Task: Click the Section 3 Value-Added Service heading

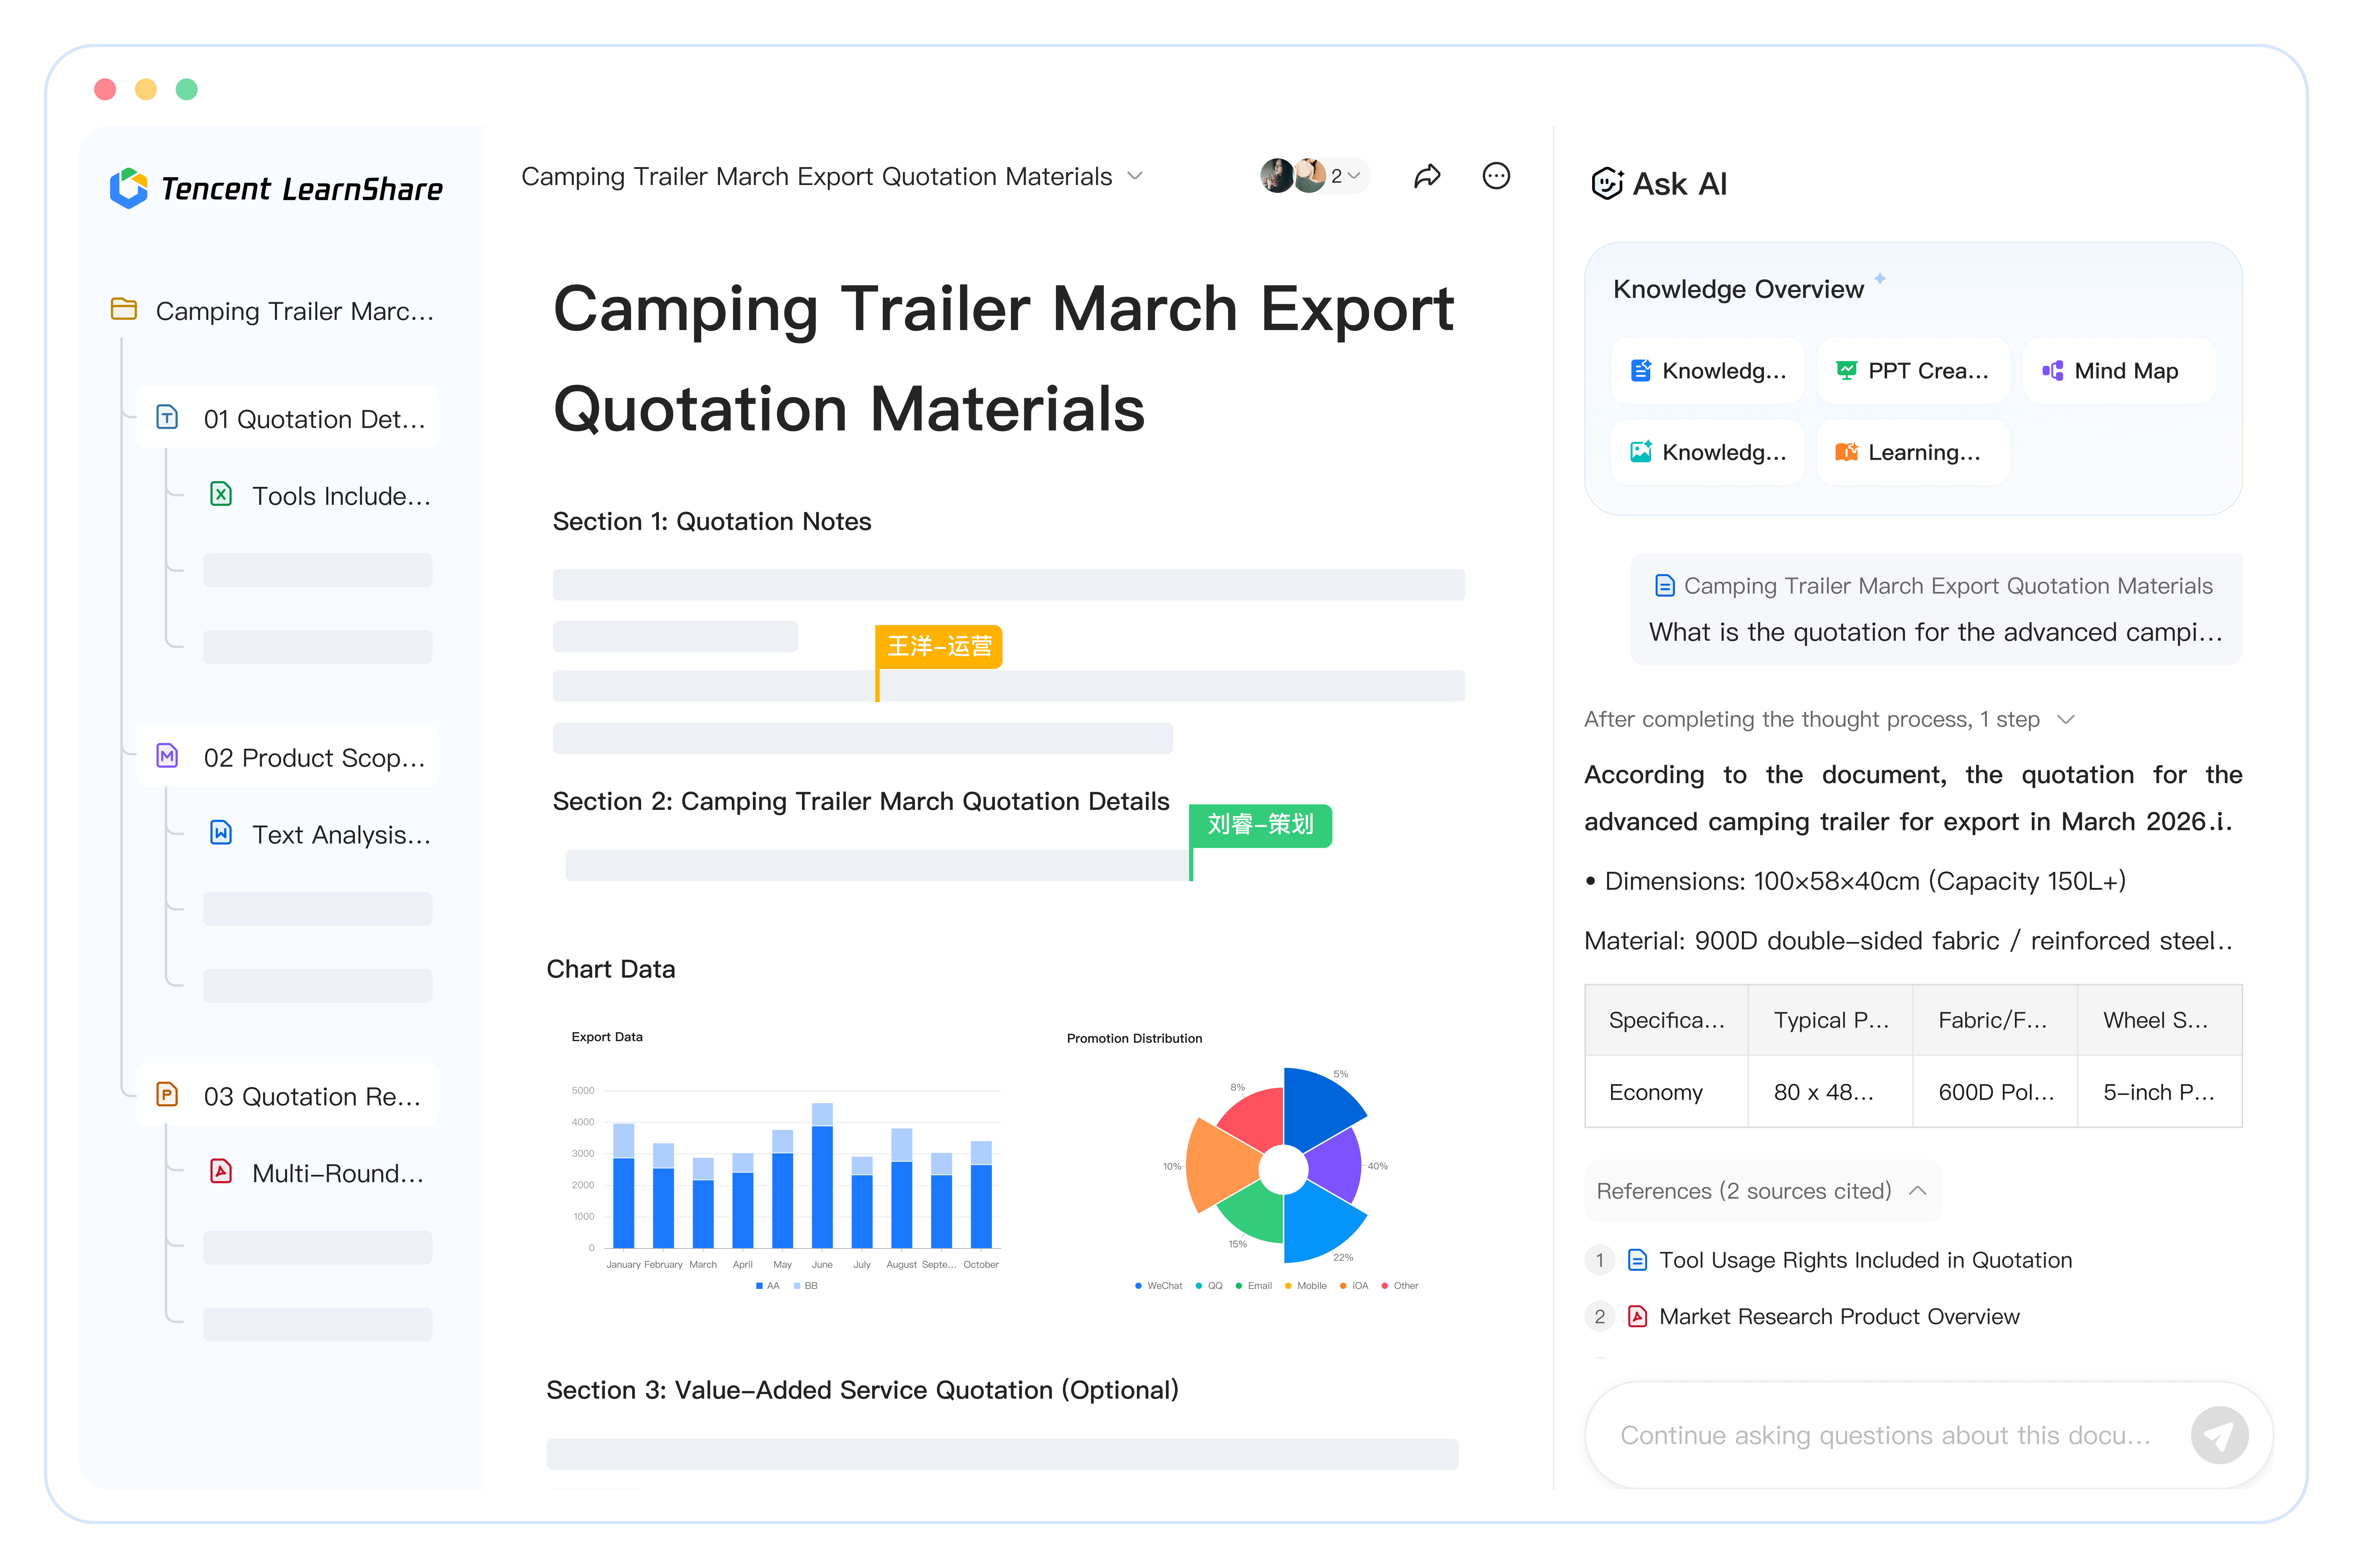Action: point(862,1390)
